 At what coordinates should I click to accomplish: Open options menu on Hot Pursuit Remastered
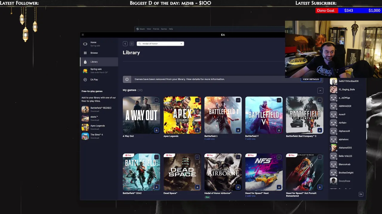pos(320,157)
